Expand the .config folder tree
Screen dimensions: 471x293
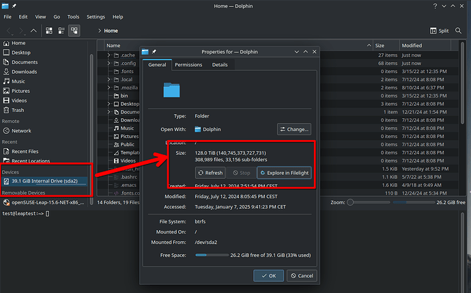pos(109,63)
